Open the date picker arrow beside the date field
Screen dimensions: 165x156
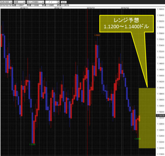(x=58, y=2)
